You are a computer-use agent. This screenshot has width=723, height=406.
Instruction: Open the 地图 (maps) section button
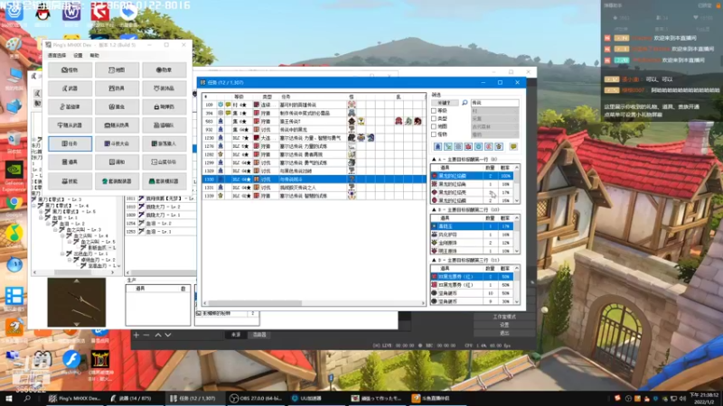pos(117,70)
